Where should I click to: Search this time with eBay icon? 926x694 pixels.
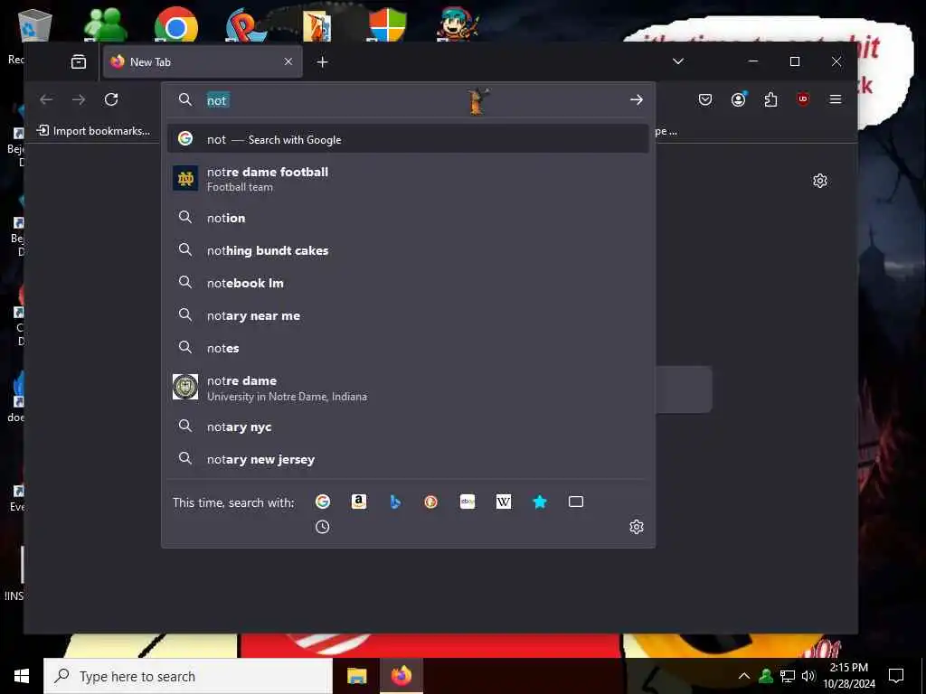468,502
